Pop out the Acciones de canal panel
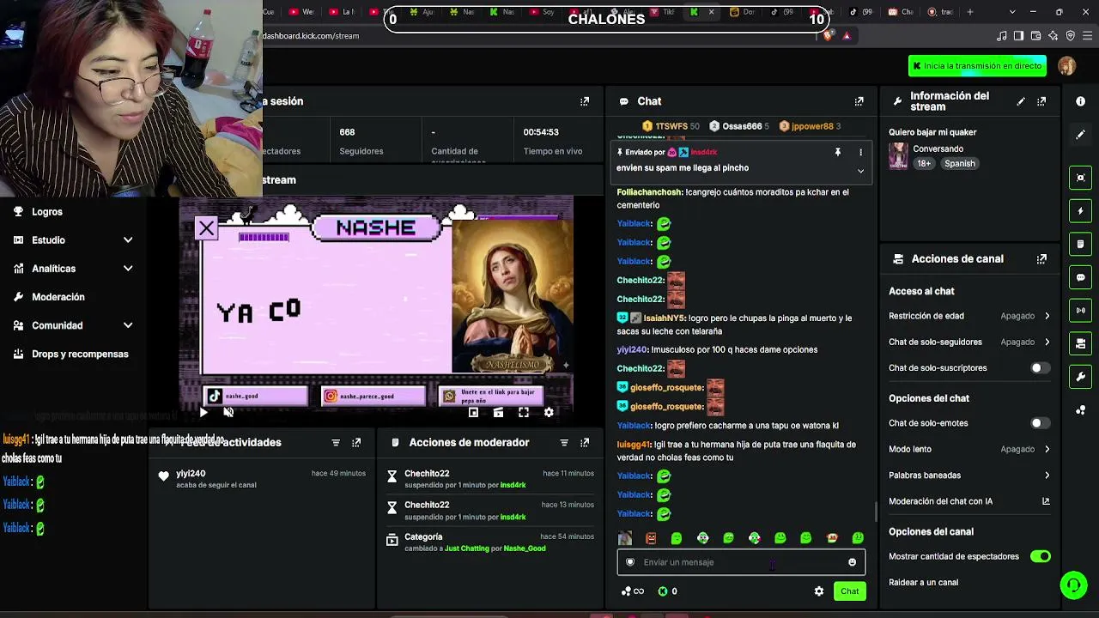Image resolution: width=1099 pixels, height=618 pixels. pyautogui.click(x=1041, y=259)
